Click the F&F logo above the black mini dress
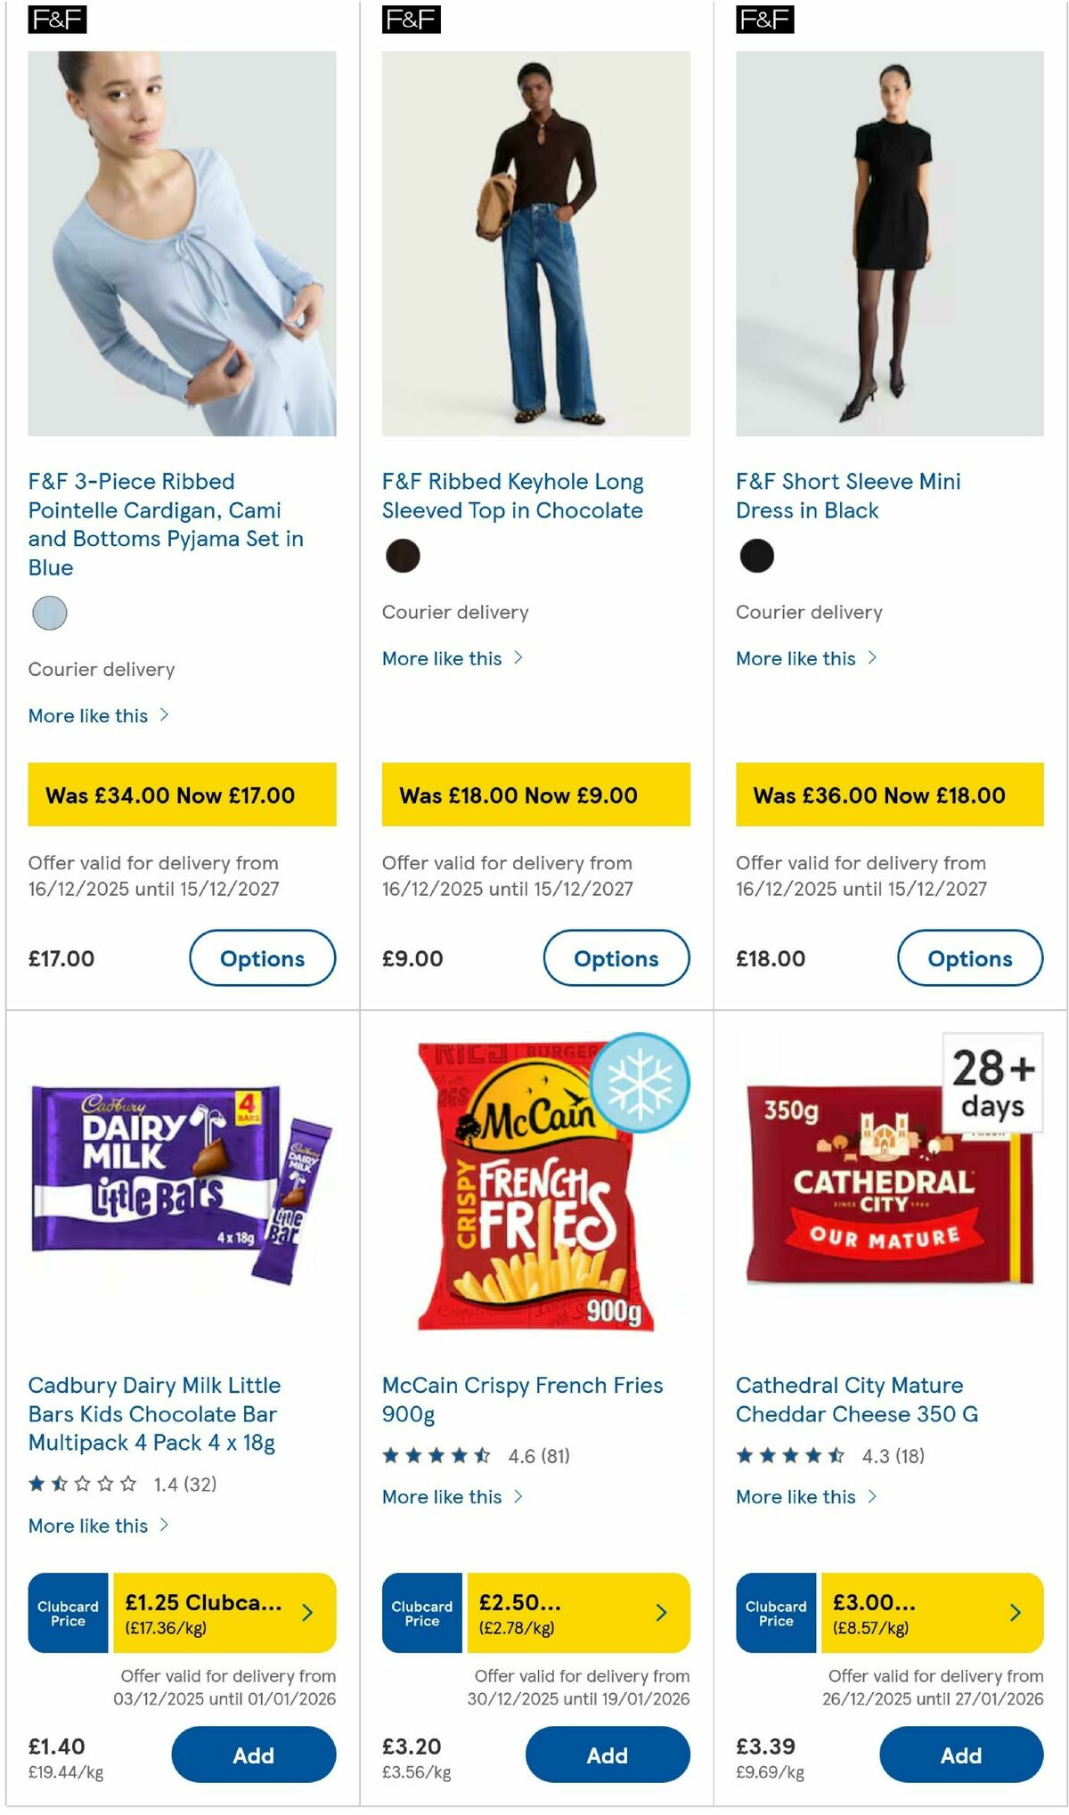1069x1815 pixels. click(x=763, y=18)
